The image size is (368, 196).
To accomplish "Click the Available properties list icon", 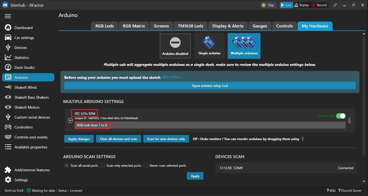I will tap(8, 147).
